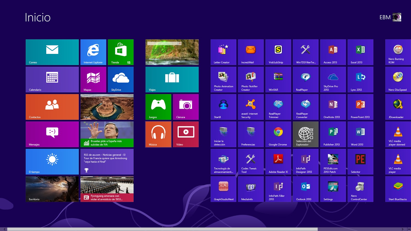Viewport: 411px width, 231px height.
Task: Open OneNote 2013
Action: 333,107
